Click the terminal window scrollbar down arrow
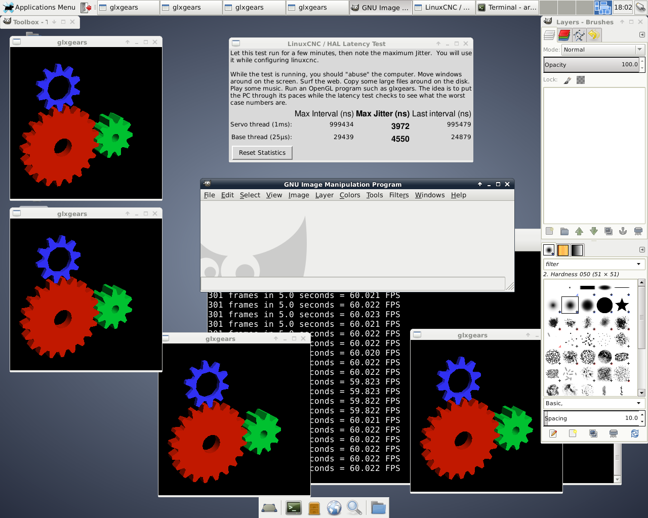 (617, 479)
